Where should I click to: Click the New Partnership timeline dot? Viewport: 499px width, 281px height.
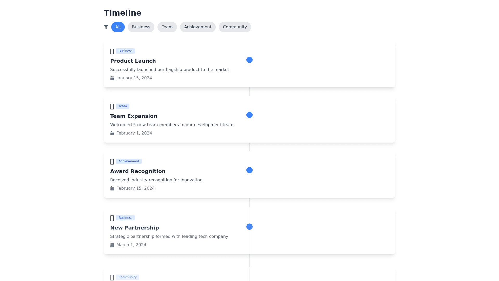tap(249, 227)
